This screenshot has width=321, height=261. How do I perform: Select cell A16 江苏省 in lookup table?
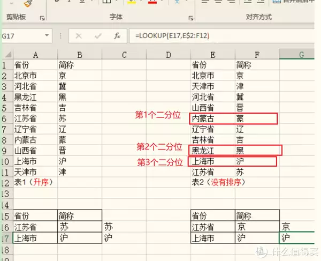35,227
